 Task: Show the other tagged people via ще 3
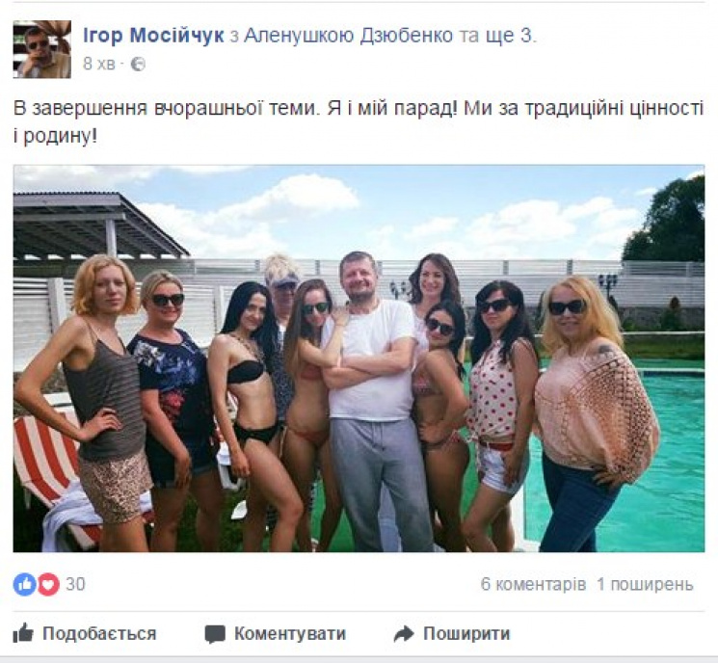[x=510, y=36]
